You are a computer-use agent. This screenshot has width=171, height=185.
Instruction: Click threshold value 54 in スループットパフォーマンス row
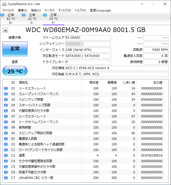coord(133,94)
